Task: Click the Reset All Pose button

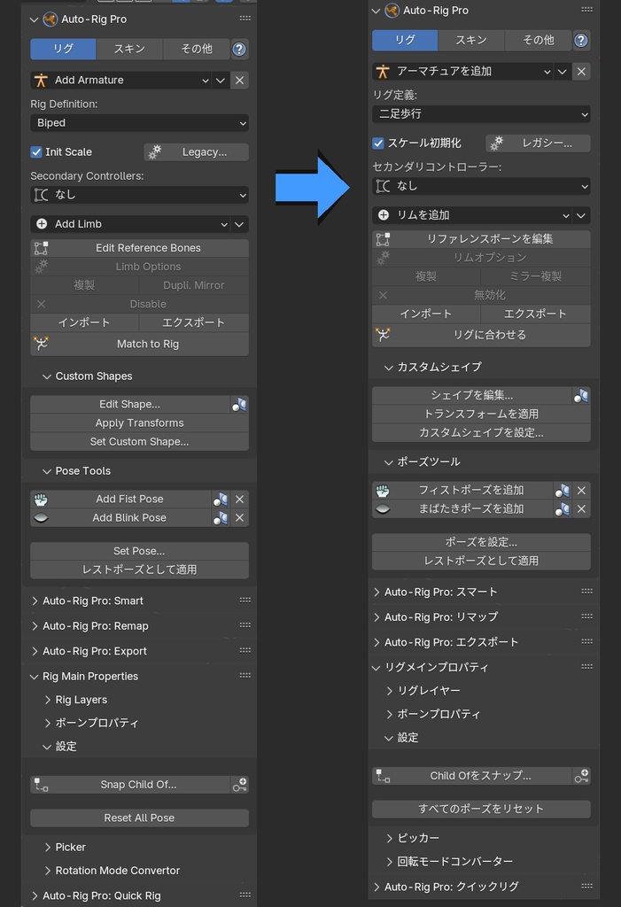Action: 139,818
